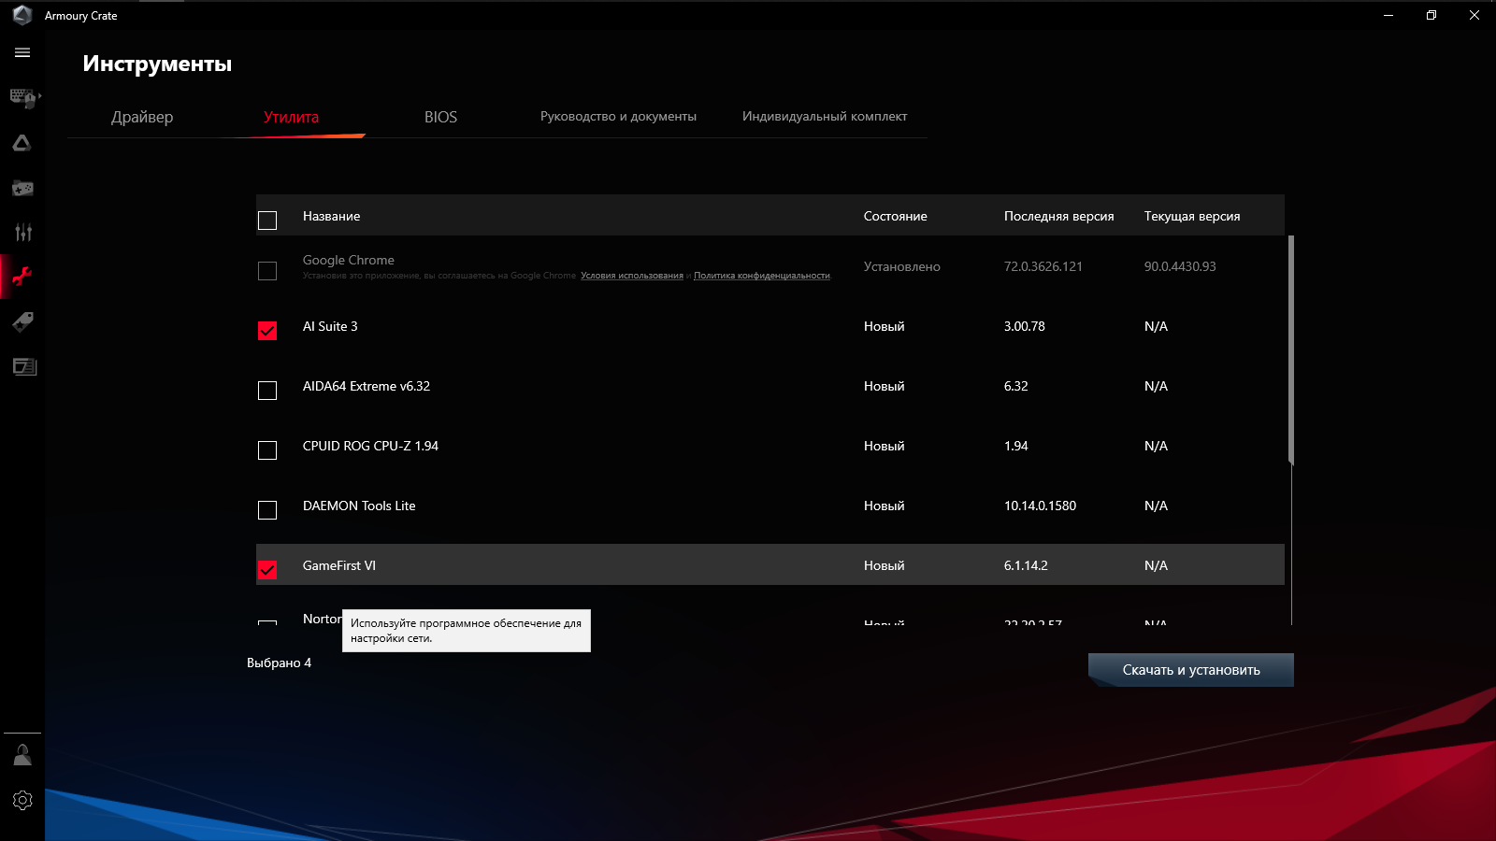Click the Новый status in DAEMON Tools row
The height and width of the screenshot is (841, 1496).
(x=885, y=506)
